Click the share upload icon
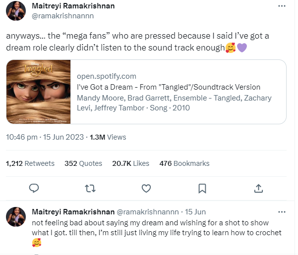Image resolution: width=298 pixels, height=255 pixels. 258,188
